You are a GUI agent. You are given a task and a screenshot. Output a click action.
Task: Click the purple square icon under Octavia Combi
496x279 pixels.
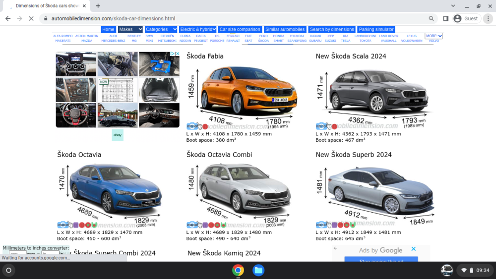coord(205,225)
